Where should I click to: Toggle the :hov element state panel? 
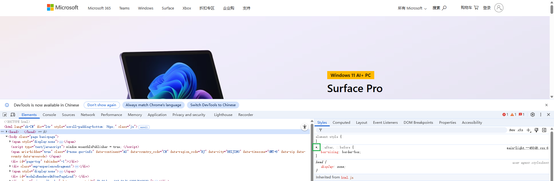pos(512,130)
